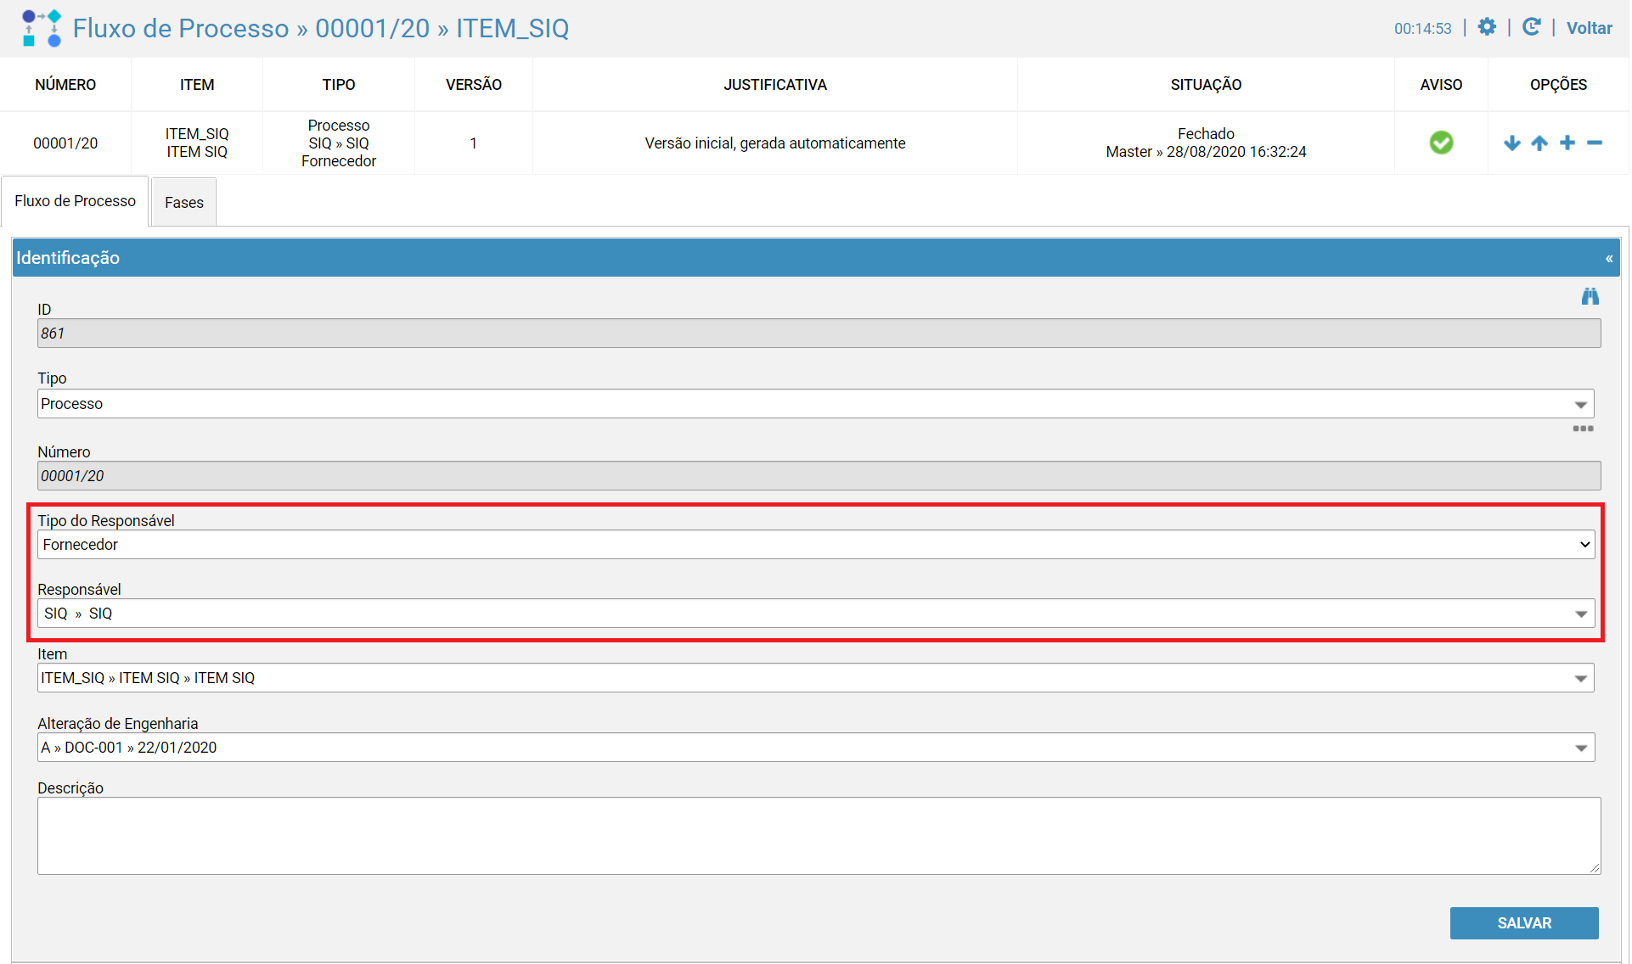1632x964 pixels.
Task: Click the plus option icon
Action: click(1567, 143)
